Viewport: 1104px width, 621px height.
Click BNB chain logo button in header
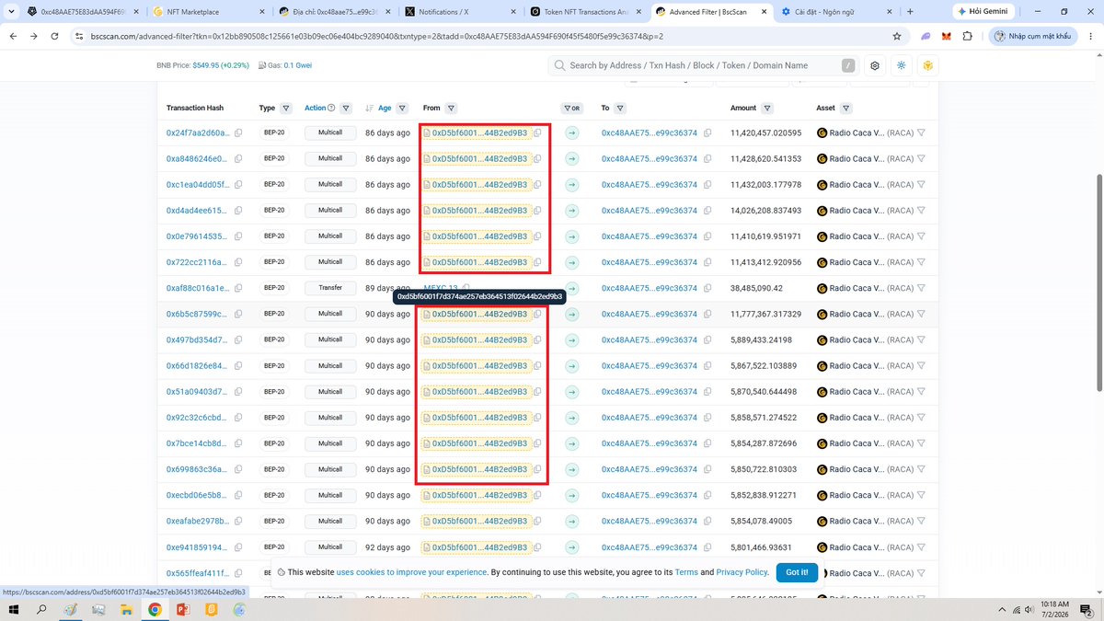[928, 65]
